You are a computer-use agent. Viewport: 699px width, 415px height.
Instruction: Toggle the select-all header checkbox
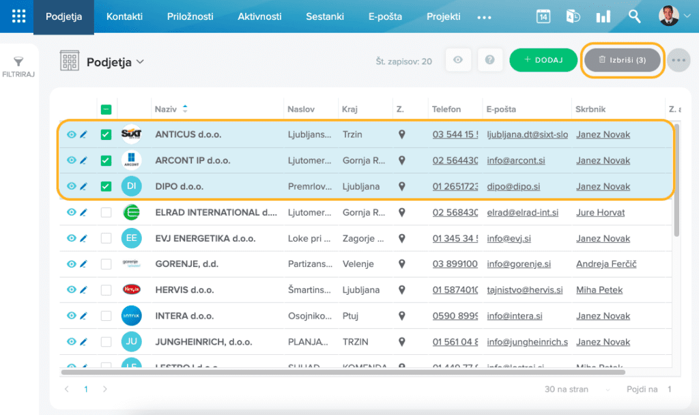(x=106, y=109)
